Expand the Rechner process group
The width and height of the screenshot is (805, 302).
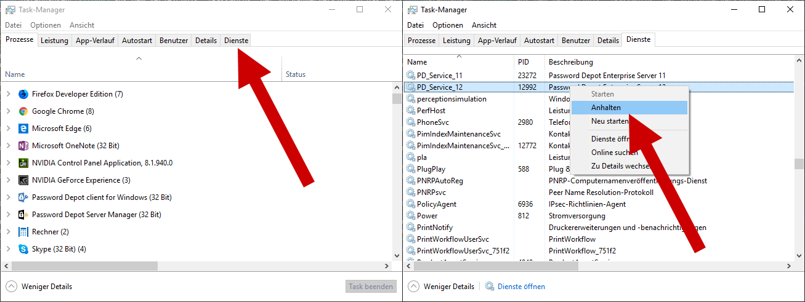[x=8, y=232]
